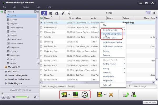Switch to the Artists view icon
This screenshot has height=105, width=158.
[57, 13]
